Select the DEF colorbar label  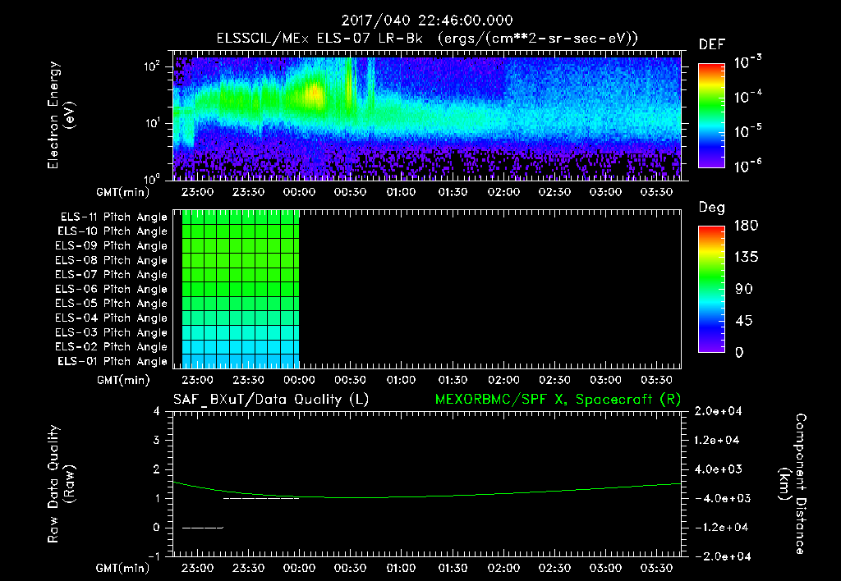click(x=712, y=45)
